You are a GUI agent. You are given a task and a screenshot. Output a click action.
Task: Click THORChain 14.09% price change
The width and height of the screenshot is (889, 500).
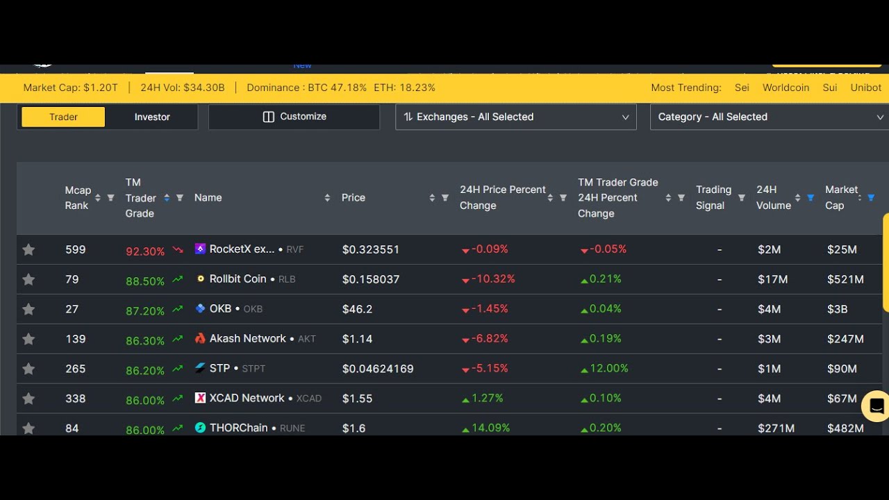coord(490,428)
